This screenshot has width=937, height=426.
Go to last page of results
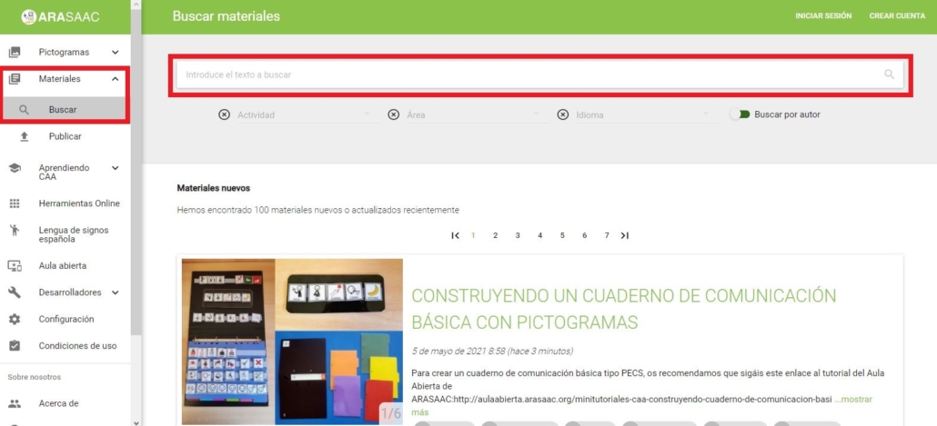click(x=624, y=235)
